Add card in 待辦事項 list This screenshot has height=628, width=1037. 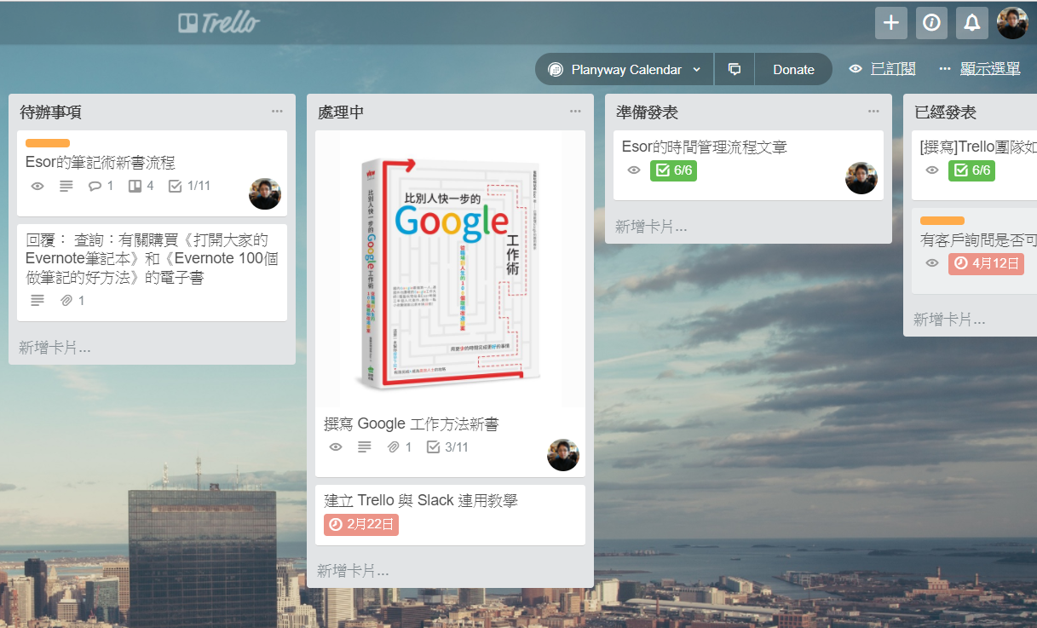tap(55, 348)
